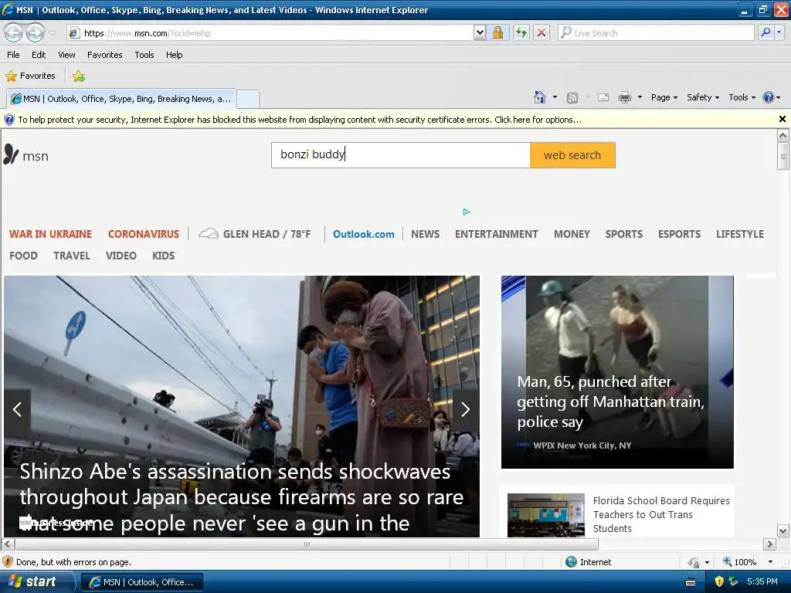Open the KIDS category link
Screen dimensions: 791x593
[164, 256]
